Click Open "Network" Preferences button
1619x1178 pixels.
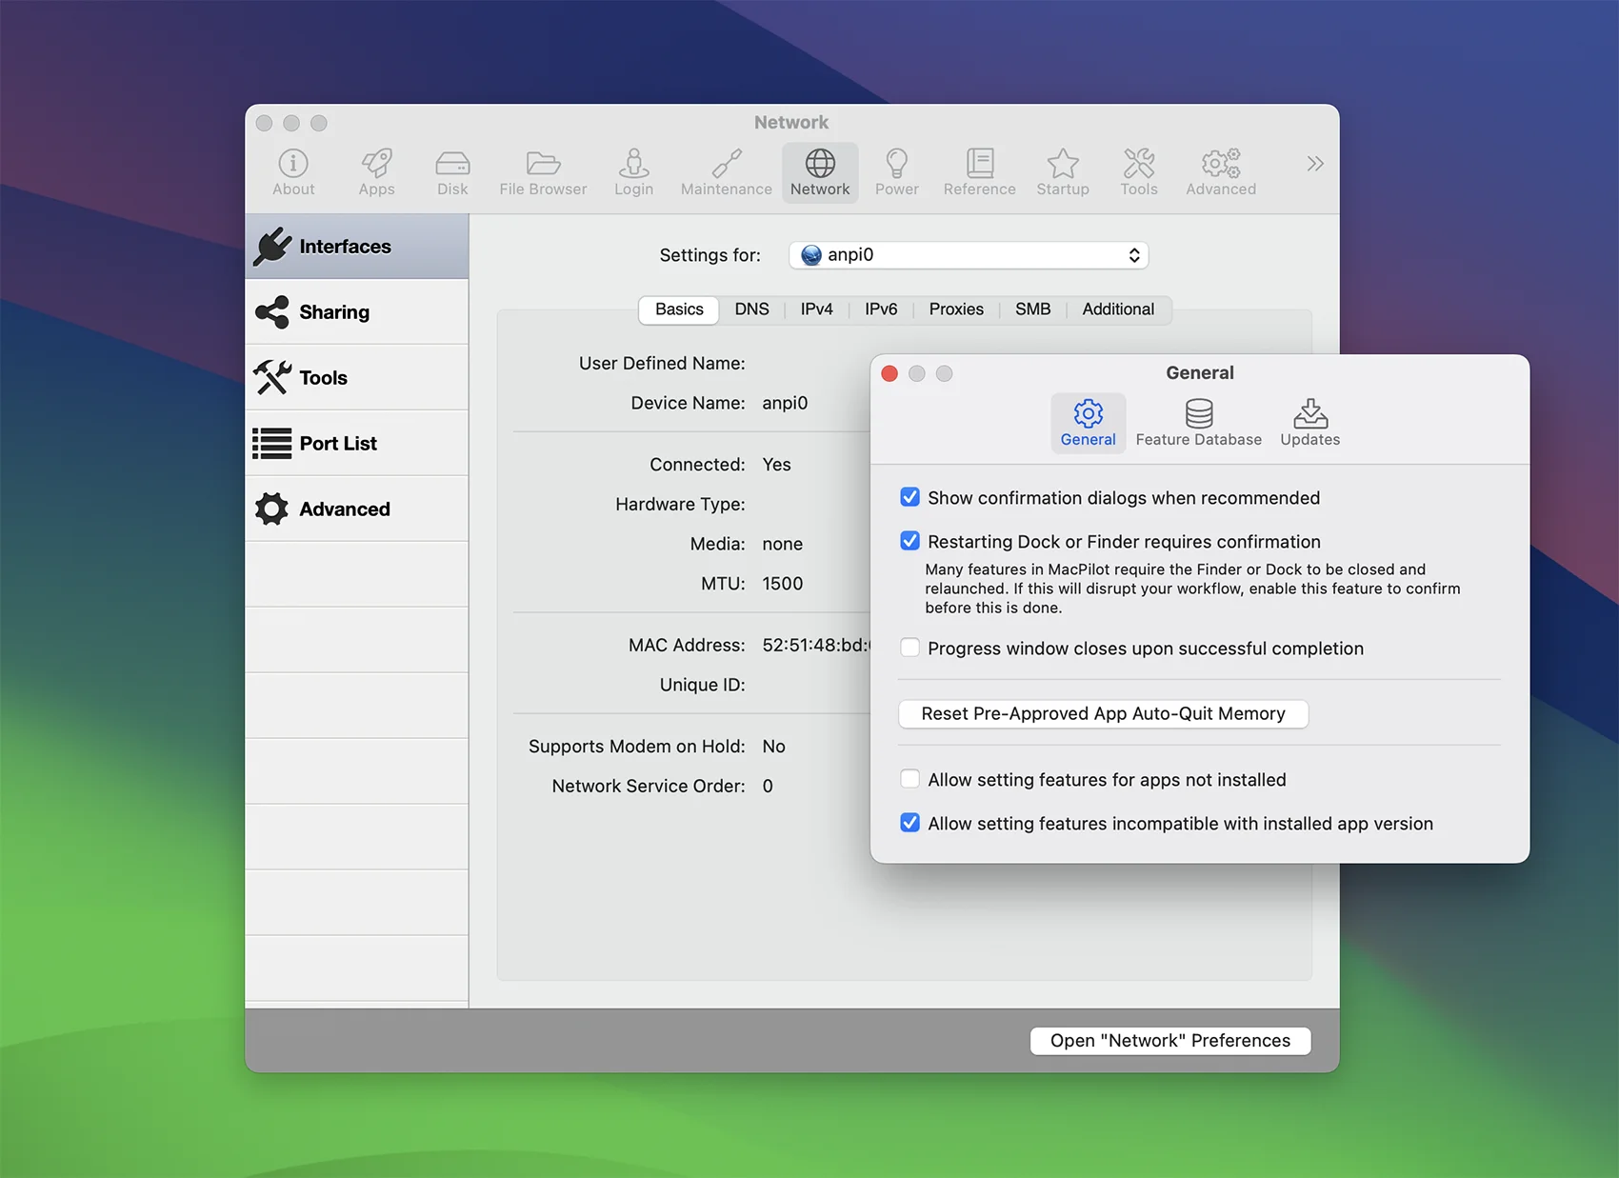[x=1170, y=1041]
